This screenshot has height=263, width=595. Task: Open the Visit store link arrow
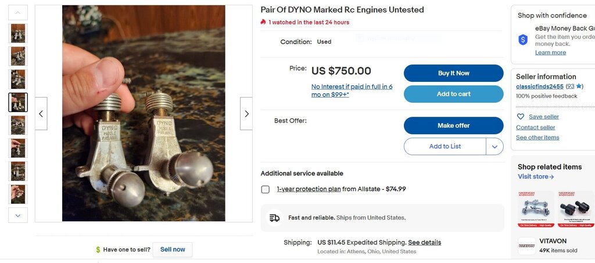551,177
